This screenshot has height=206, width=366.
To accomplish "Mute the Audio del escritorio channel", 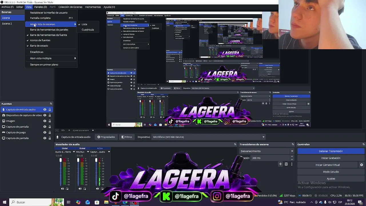I will [63, 189].
